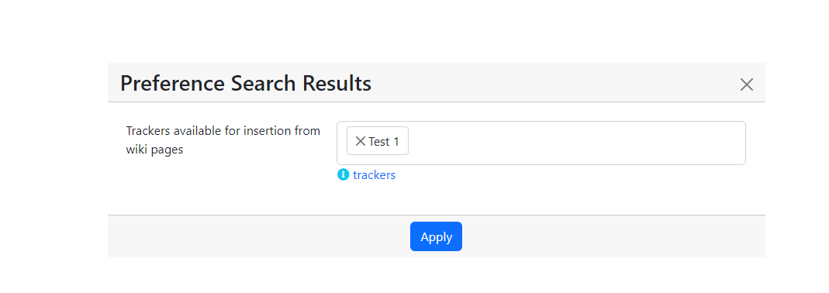Viewport: 829px width, 293px height.
Task: Select the Test 1 tag label
Action: coord(384,141)
